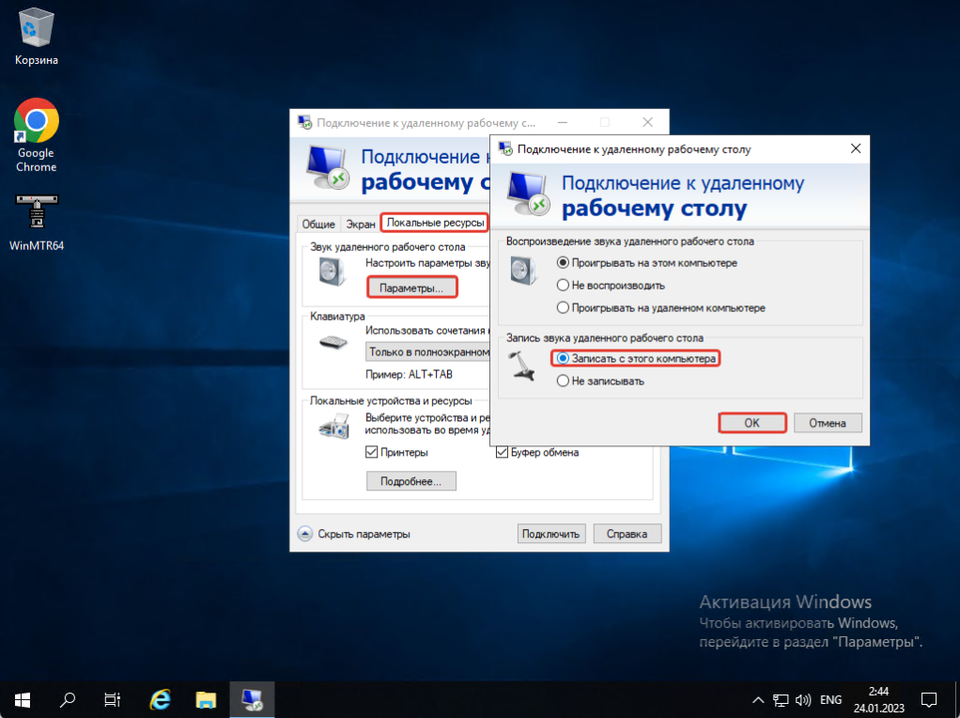Expand the hidden tray icons chevron

tap(759, 700)
